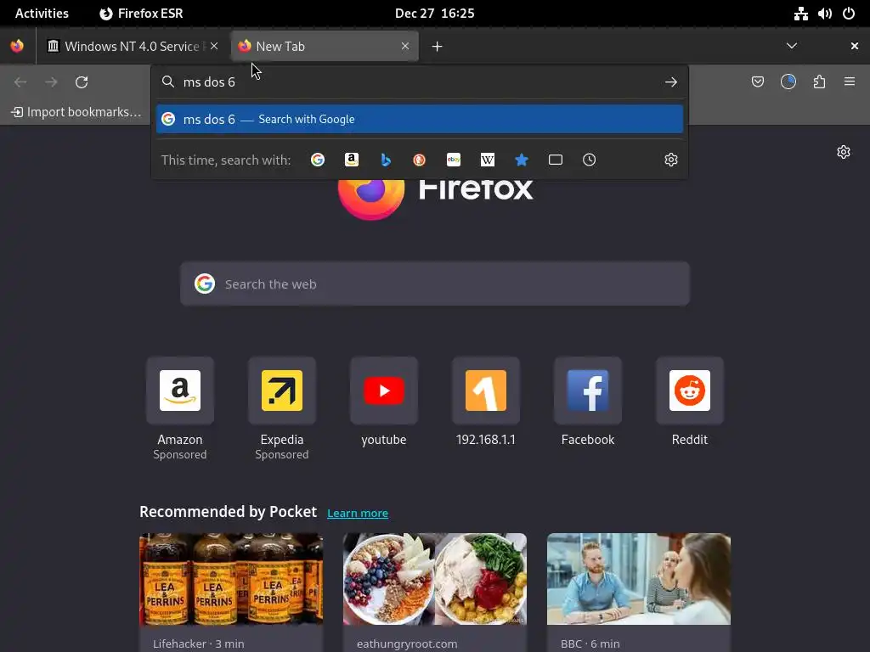Focus the Search the web field
Screen dimensions: 870x652
click(x=435, y=284)
